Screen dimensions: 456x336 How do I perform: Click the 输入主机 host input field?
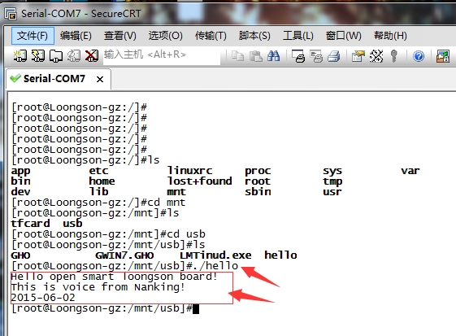[162, 55]
